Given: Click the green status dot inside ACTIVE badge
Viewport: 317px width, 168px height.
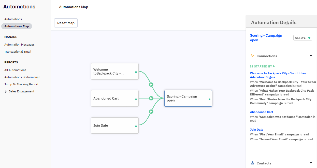Looking at the screenshot, I should (x=309, y=37).
